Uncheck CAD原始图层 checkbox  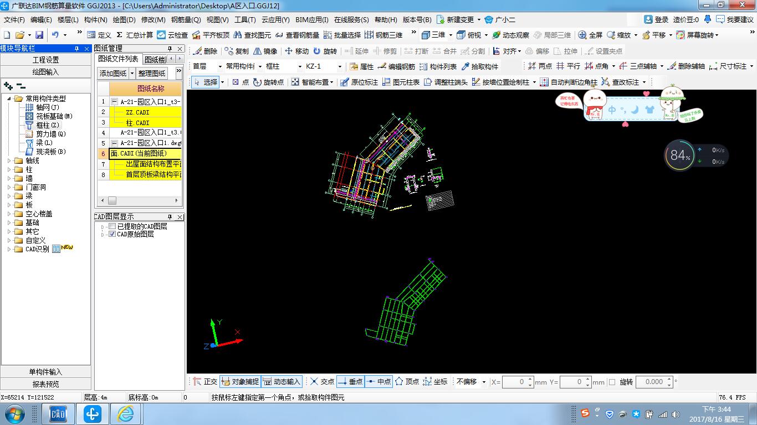click(x=112, y=234)
